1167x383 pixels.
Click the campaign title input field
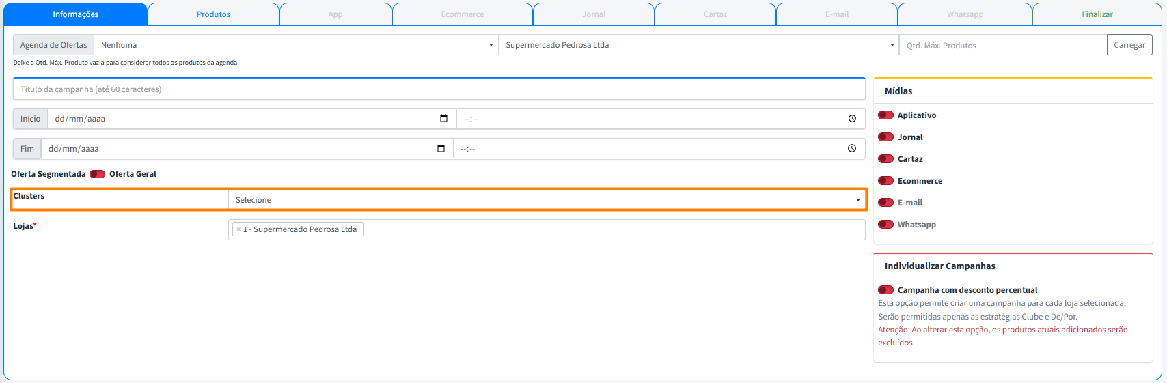439,89
